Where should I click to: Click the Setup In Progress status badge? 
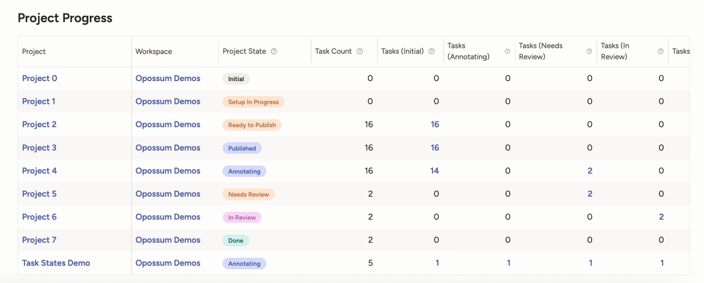(253, 102)
